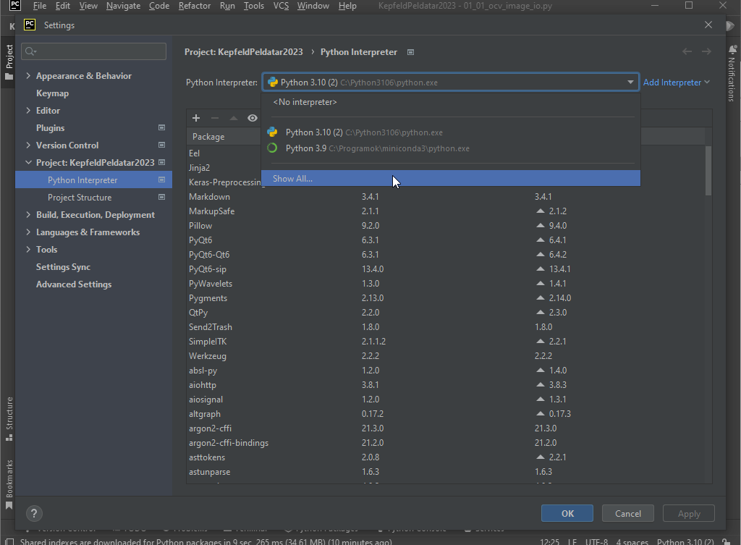741x545 pixels.
Task: Click the minus icon to uninstall a package
Action: (x=214, y=118)
